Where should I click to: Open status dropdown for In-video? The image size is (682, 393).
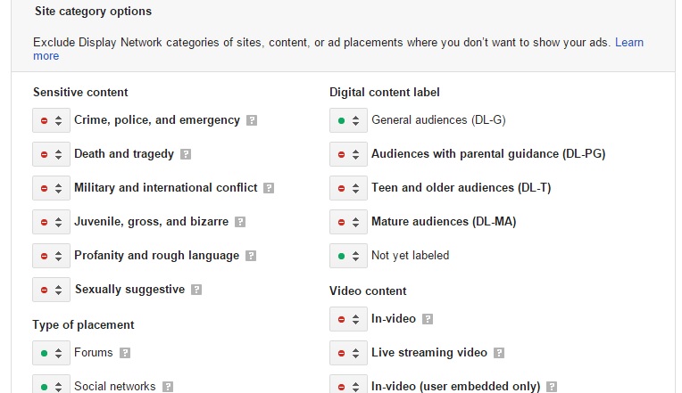(x=348, y=319)
